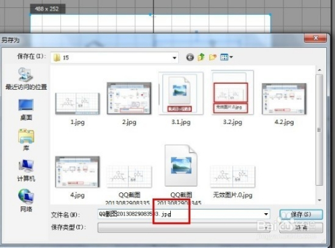Click the file list scroll down arrow

[320, 200]
